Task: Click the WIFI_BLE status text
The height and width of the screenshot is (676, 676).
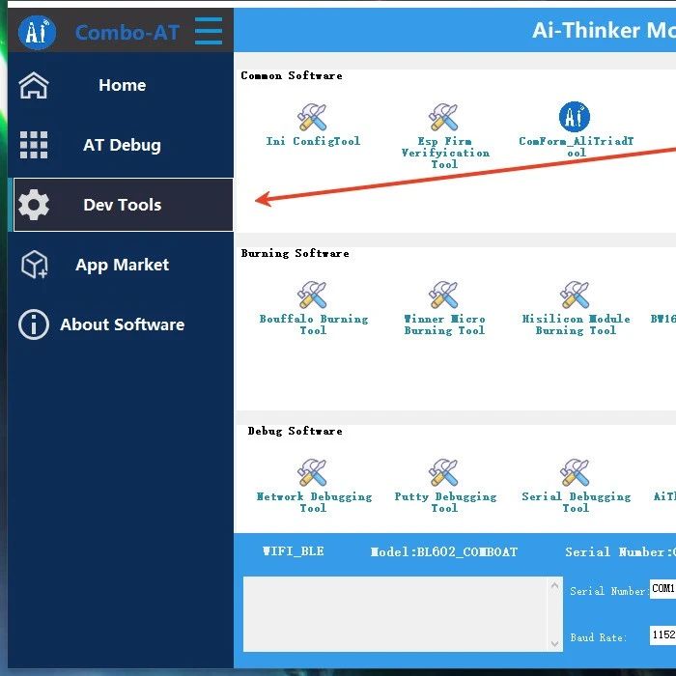Action: click(294, 551)
